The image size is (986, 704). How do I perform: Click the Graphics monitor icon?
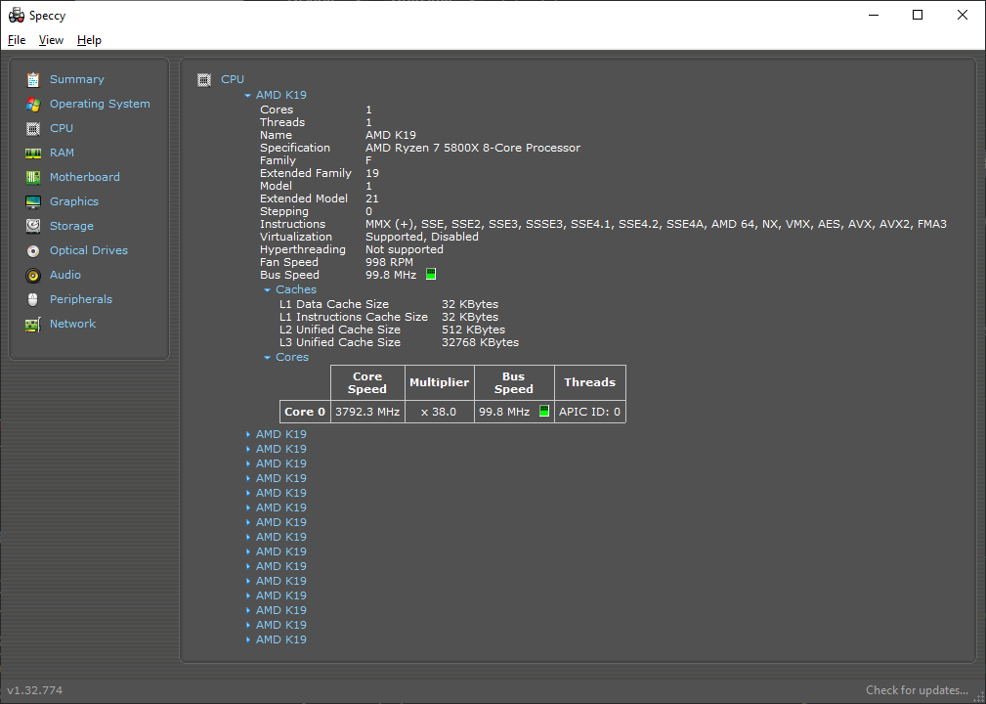point(33,201)
